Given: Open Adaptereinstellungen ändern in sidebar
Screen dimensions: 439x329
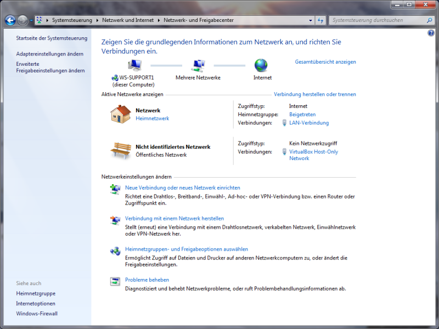Looking at the screenshot, I should 50,54.
